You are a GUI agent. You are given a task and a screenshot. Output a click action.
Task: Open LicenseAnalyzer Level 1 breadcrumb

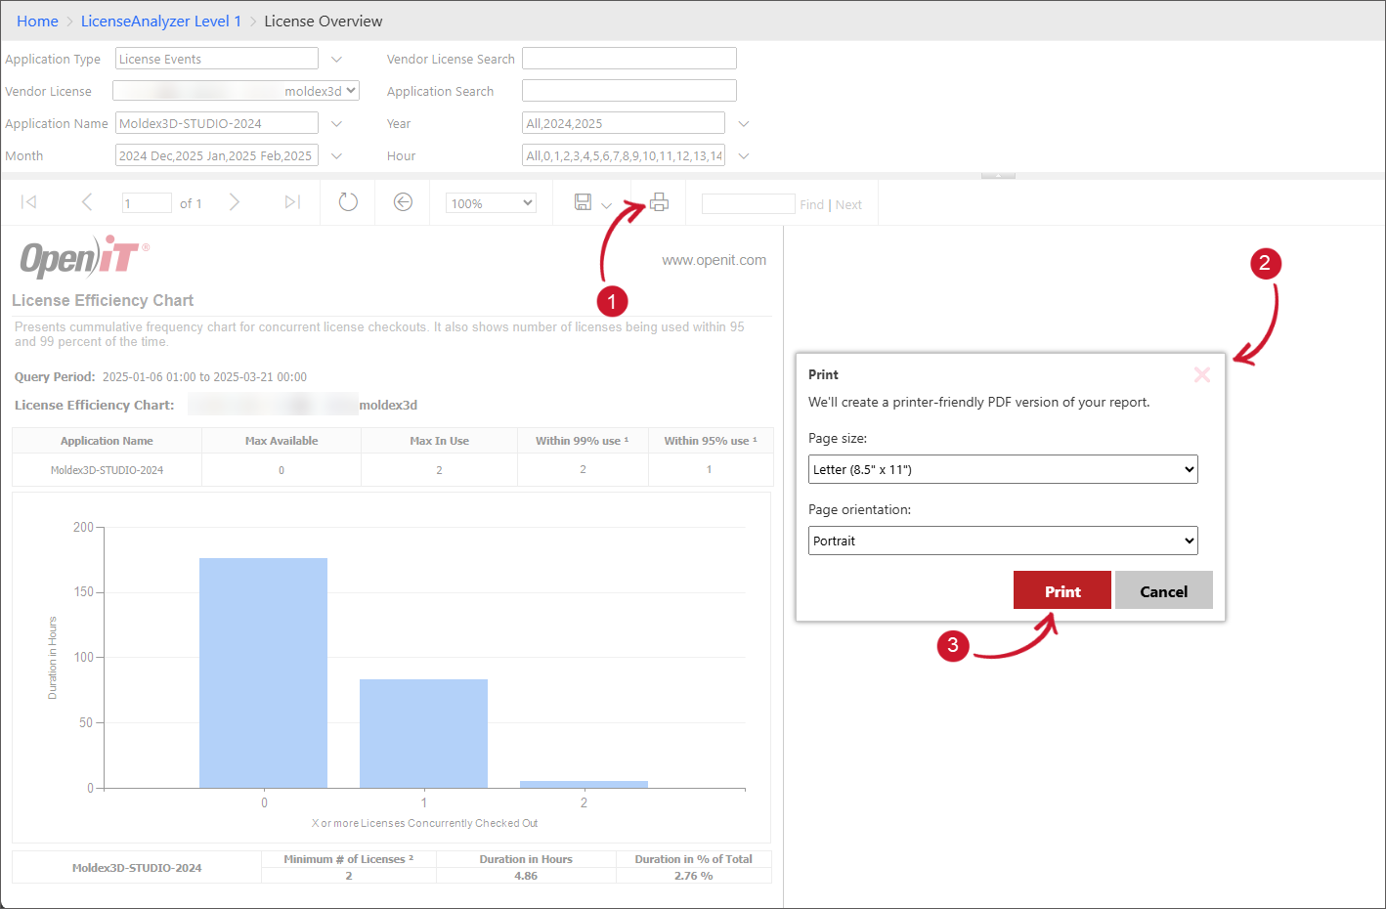[x=160, y=22]
